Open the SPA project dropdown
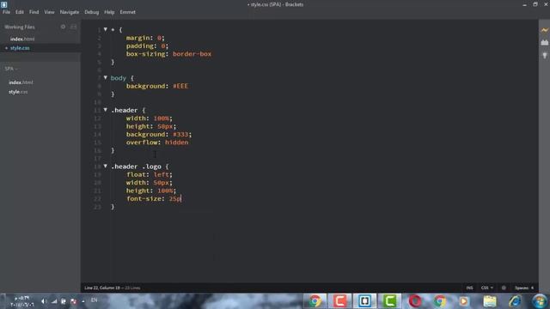Screen dimensions: 550x309 11,69
